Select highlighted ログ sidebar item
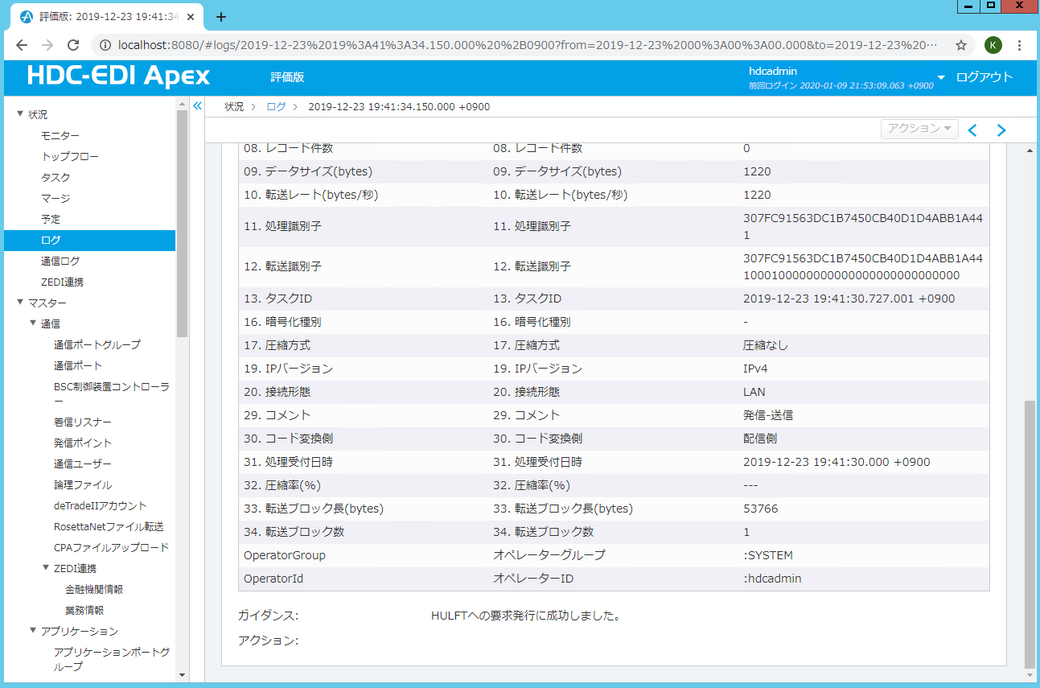This screenshot has height=688, width=1040. [x=89, y=240]
